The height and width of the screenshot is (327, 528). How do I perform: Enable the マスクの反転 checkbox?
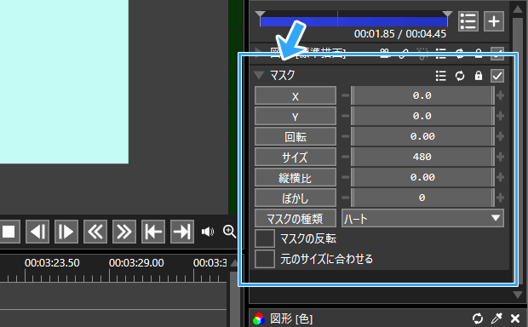265,238
